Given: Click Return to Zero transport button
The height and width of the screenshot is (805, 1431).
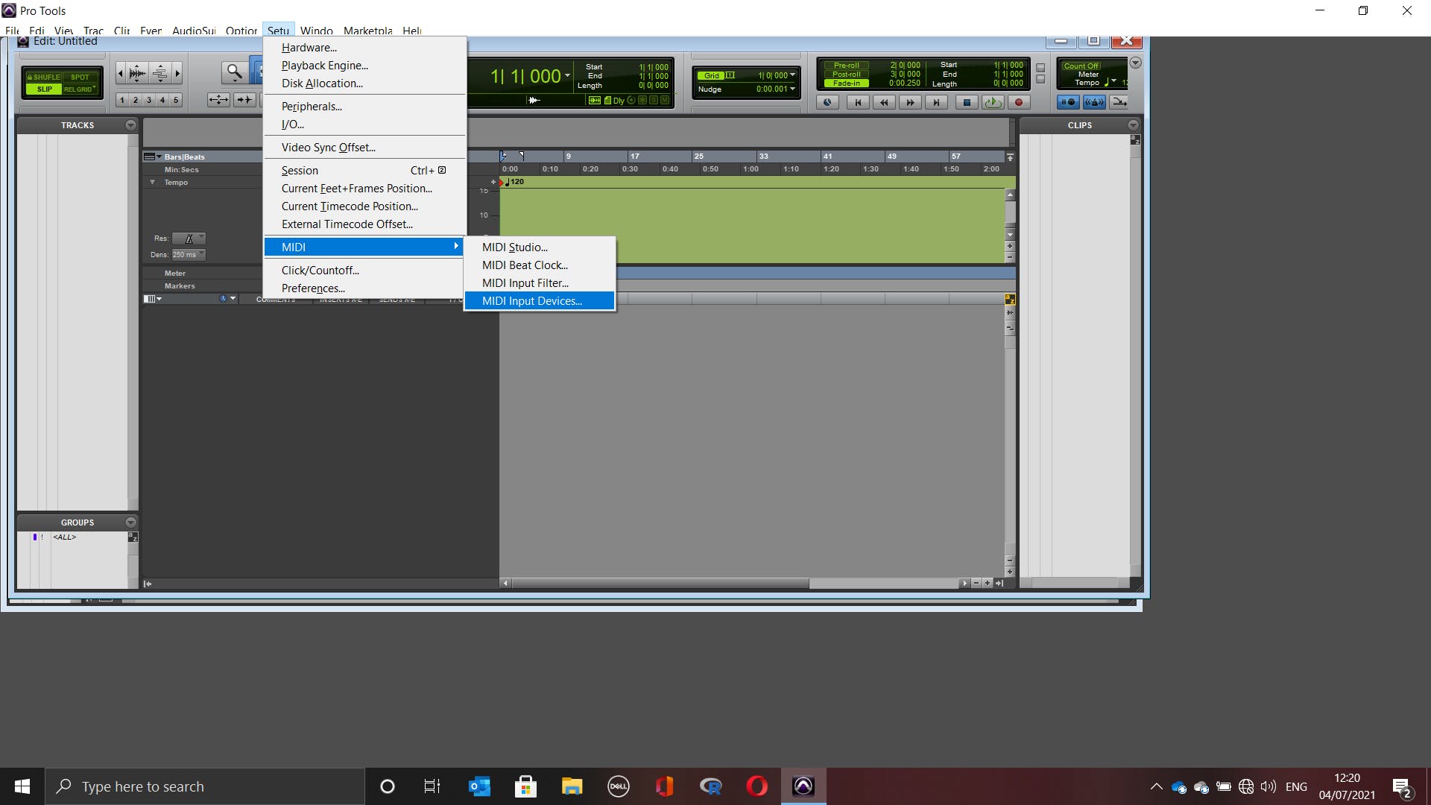Looking at the screenshot, I should click(x=858, y=103).
